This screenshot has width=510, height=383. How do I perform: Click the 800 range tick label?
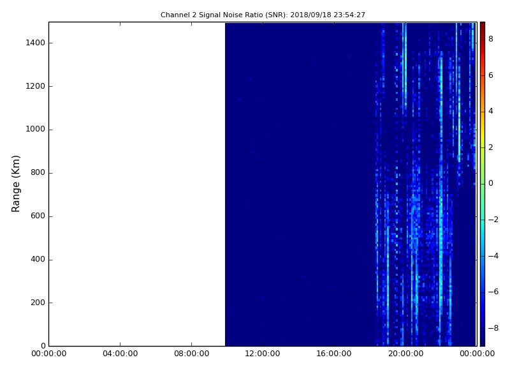point(38,172)
